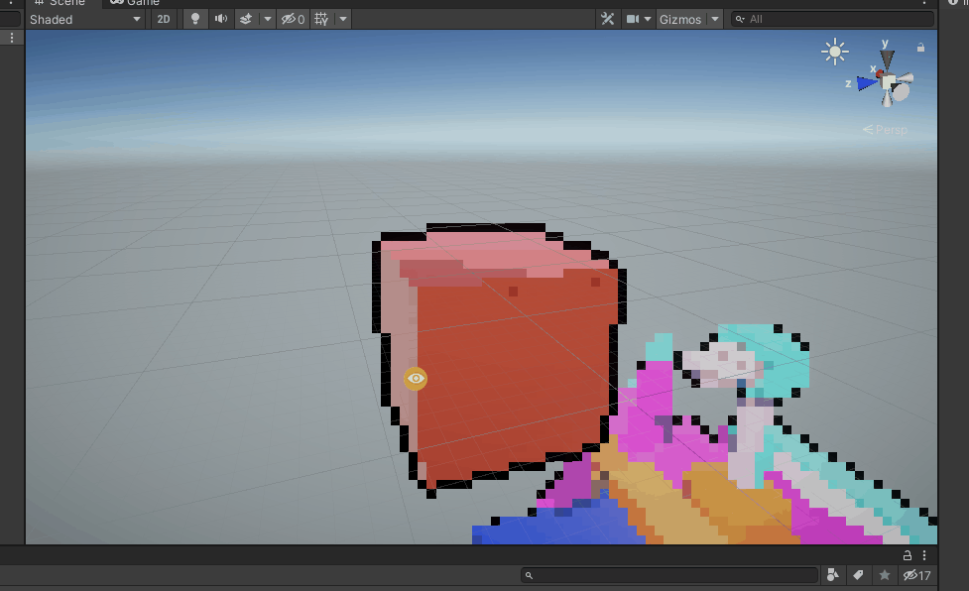This screenshot has width=969, height=591.
Task: Switch to the Game tab
Action: (x=135, y=3)
